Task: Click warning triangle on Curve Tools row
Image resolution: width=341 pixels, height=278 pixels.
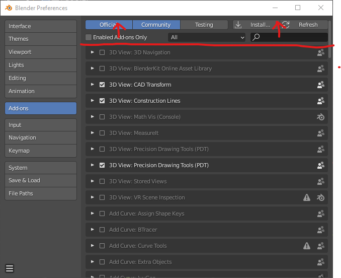Action: click(x=307, y=246)
